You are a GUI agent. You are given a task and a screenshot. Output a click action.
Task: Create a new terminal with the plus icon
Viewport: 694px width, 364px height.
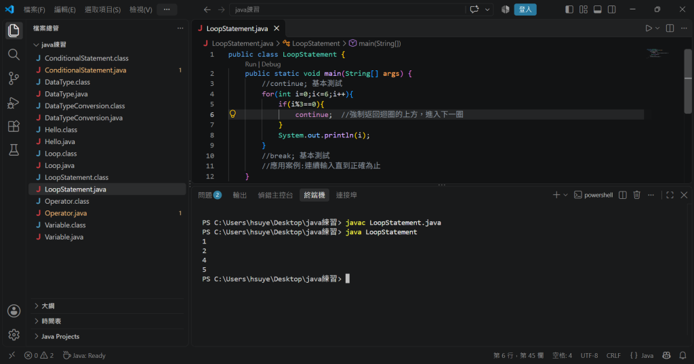tap(556, 195)
